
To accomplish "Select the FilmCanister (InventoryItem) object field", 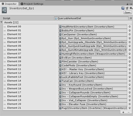I will [93, 62].
